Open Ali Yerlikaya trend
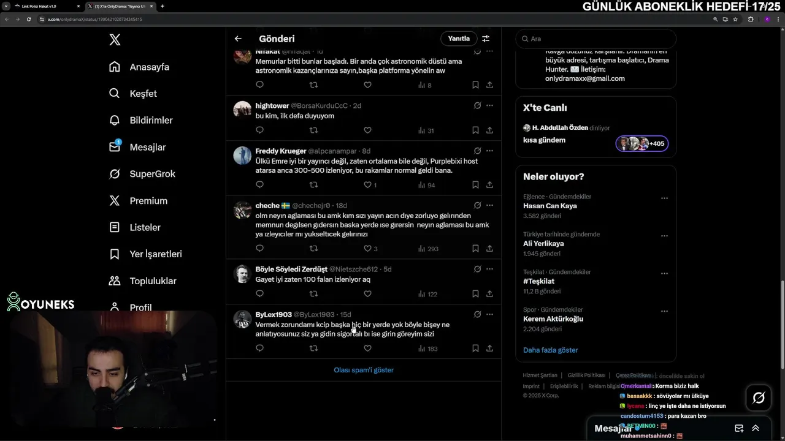 [x=543, y=243]
